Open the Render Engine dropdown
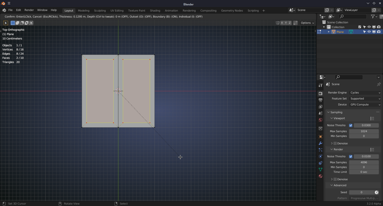Screen dimensions: 383x206 (365, 93)
